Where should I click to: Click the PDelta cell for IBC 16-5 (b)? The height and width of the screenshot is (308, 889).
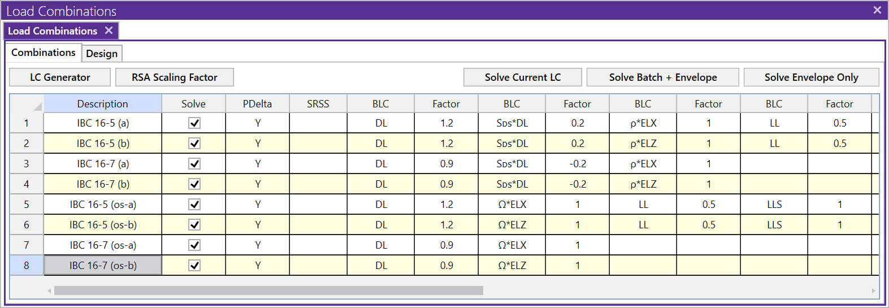(258, 144)
